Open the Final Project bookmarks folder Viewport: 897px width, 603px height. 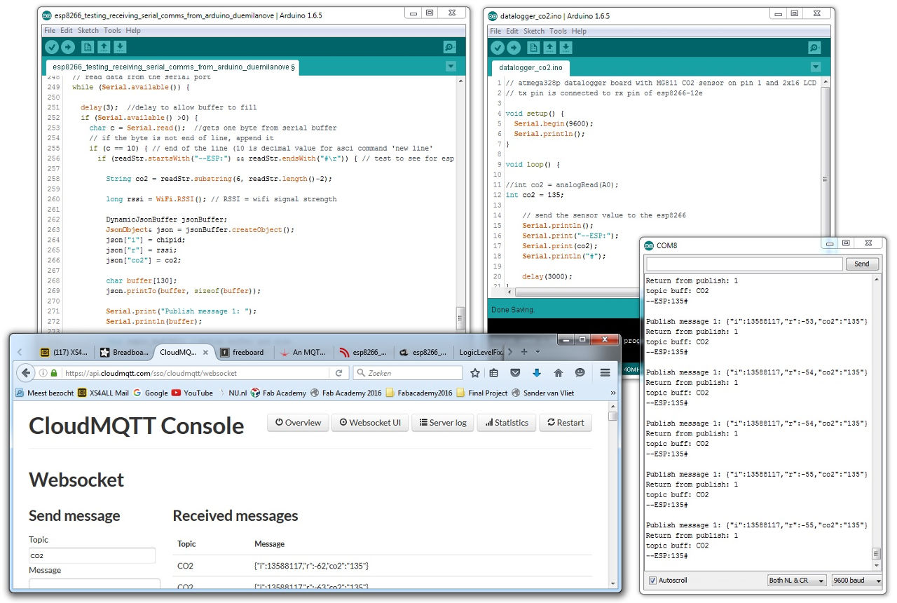[x=482, y=393]
